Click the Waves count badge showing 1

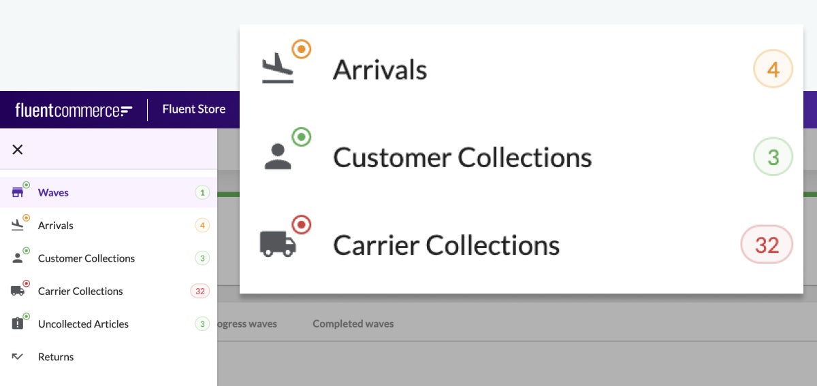pyautogui.click(x=202, y=193)
